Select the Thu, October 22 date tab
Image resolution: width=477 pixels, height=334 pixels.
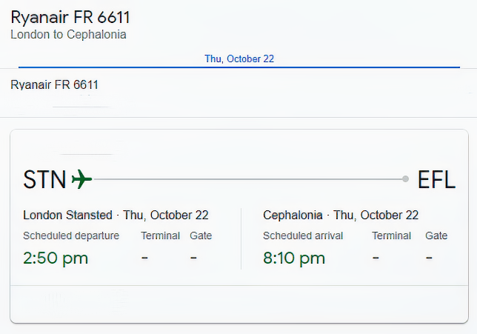coord(239,59)
